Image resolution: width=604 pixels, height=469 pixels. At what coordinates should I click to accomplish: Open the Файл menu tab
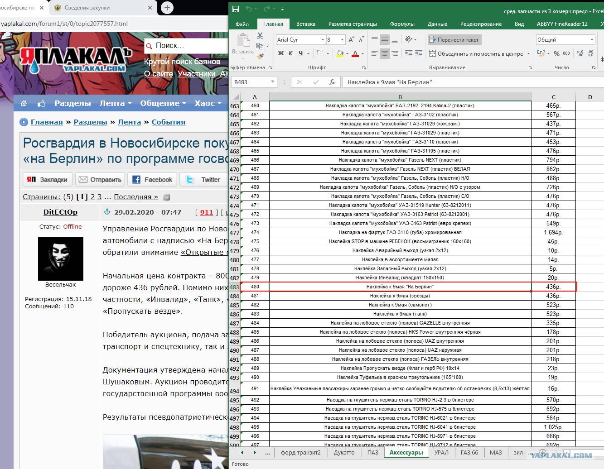[x=242, y=24]
